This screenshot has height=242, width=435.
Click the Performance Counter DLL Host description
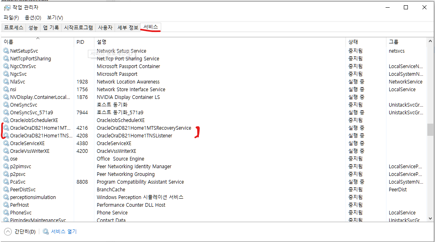tap(131, 205)
